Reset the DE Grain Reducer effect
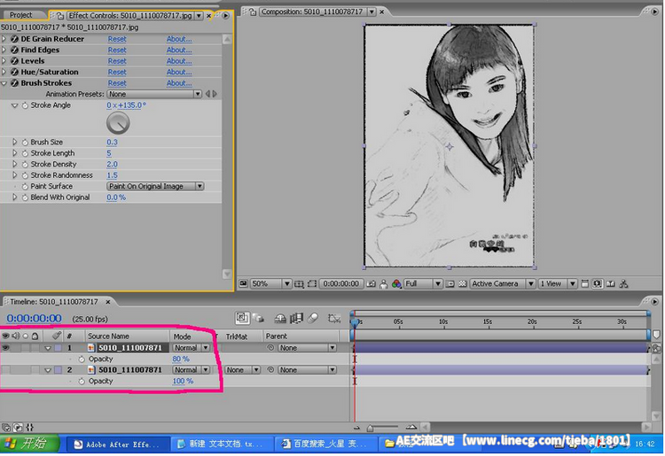 (117, 39)
